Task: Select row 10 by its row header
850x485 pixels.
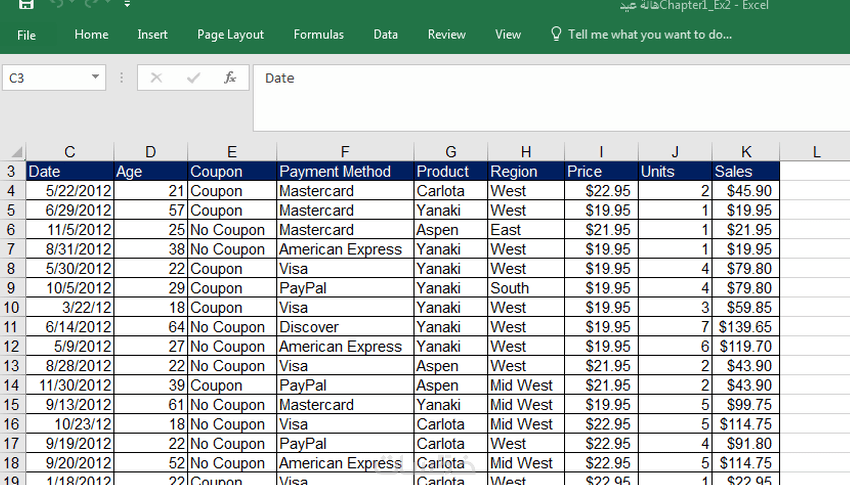Action: pos(12,307)
